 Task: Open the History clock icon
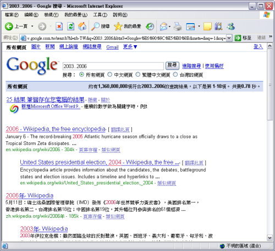(x=150, y=26)
